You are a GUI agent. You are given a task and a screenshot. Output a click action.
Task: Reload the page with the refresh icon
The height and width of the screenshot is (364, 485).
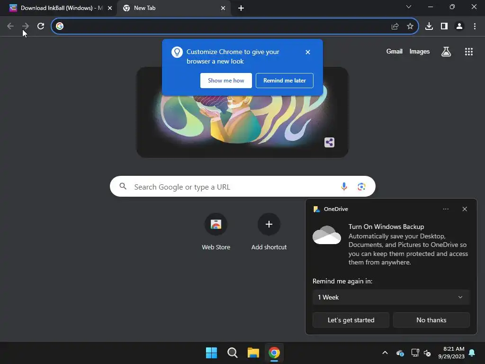click(41, 26)
